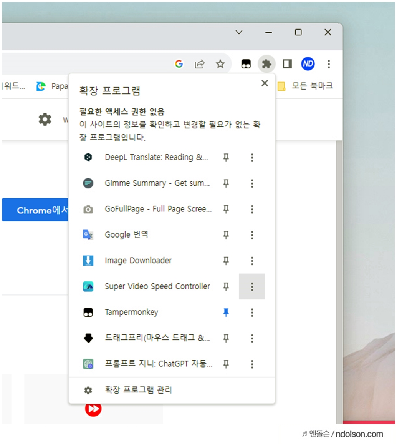Open more options for 프롬프트 지니

coord(252,364)
